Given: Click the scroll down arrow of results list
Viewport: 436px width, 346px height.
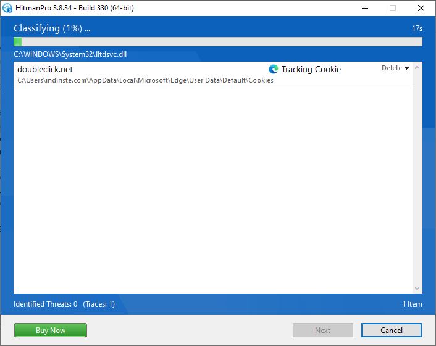Looking at the screenshot, I should point(417,289).
